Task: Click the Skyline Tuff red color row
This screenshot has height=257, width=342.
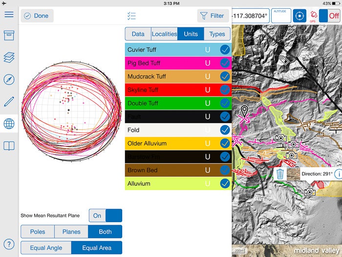Action: pyautogui.click(x=166, y=90)
